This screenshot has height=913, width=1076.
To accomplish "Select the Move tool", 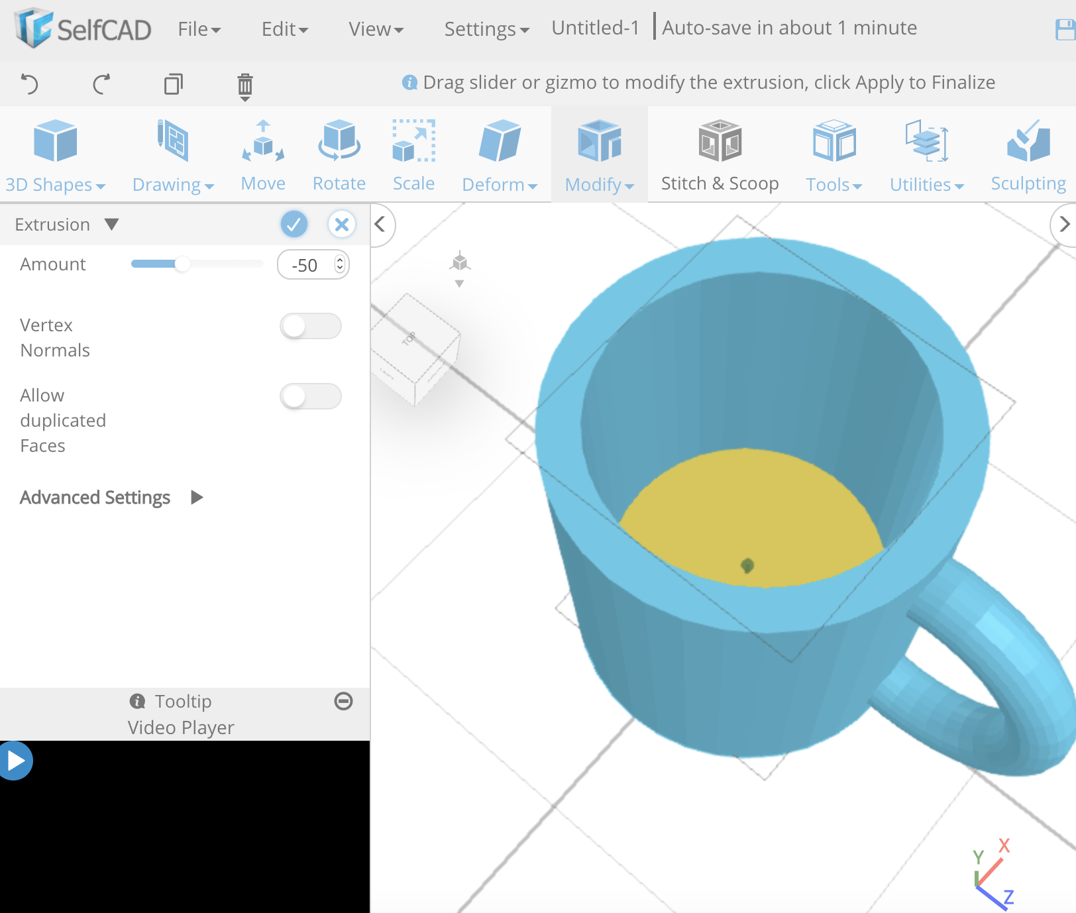I will tap(263, 154).
